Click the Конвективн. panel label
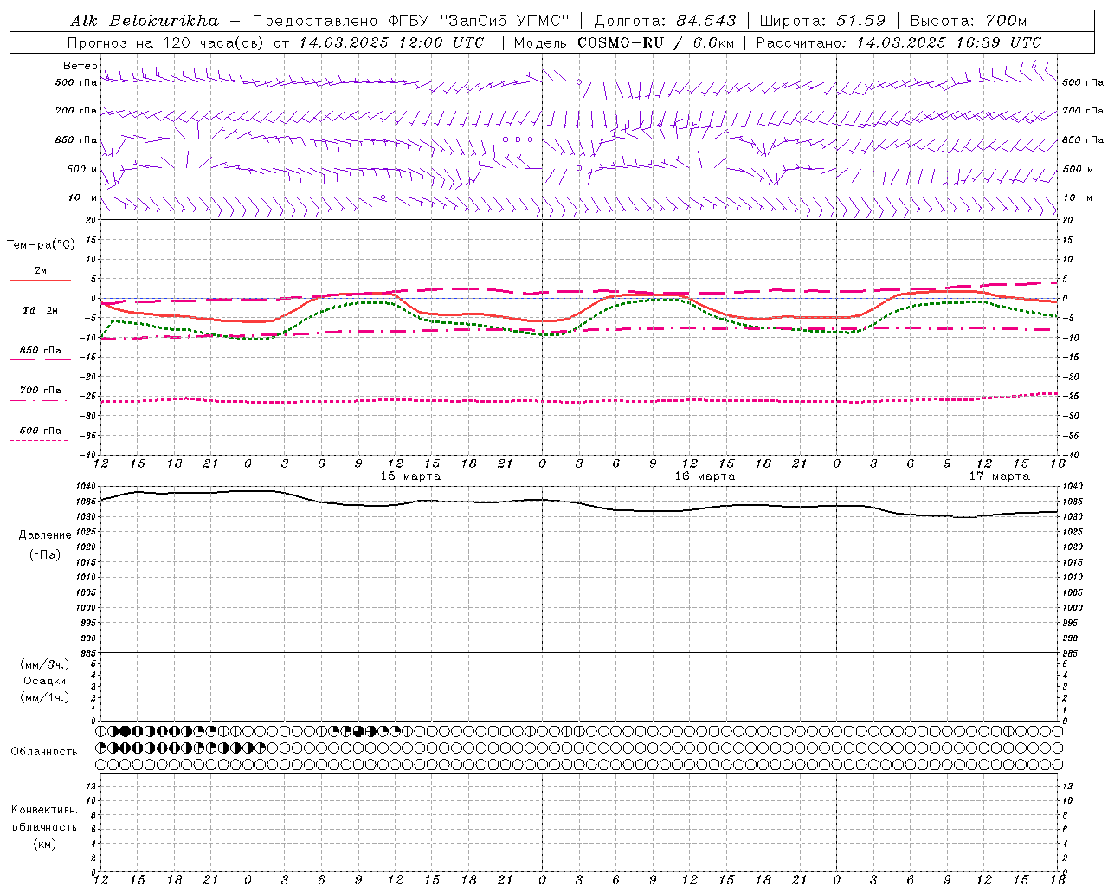1108x887 pixels. (x=45, y=810)
